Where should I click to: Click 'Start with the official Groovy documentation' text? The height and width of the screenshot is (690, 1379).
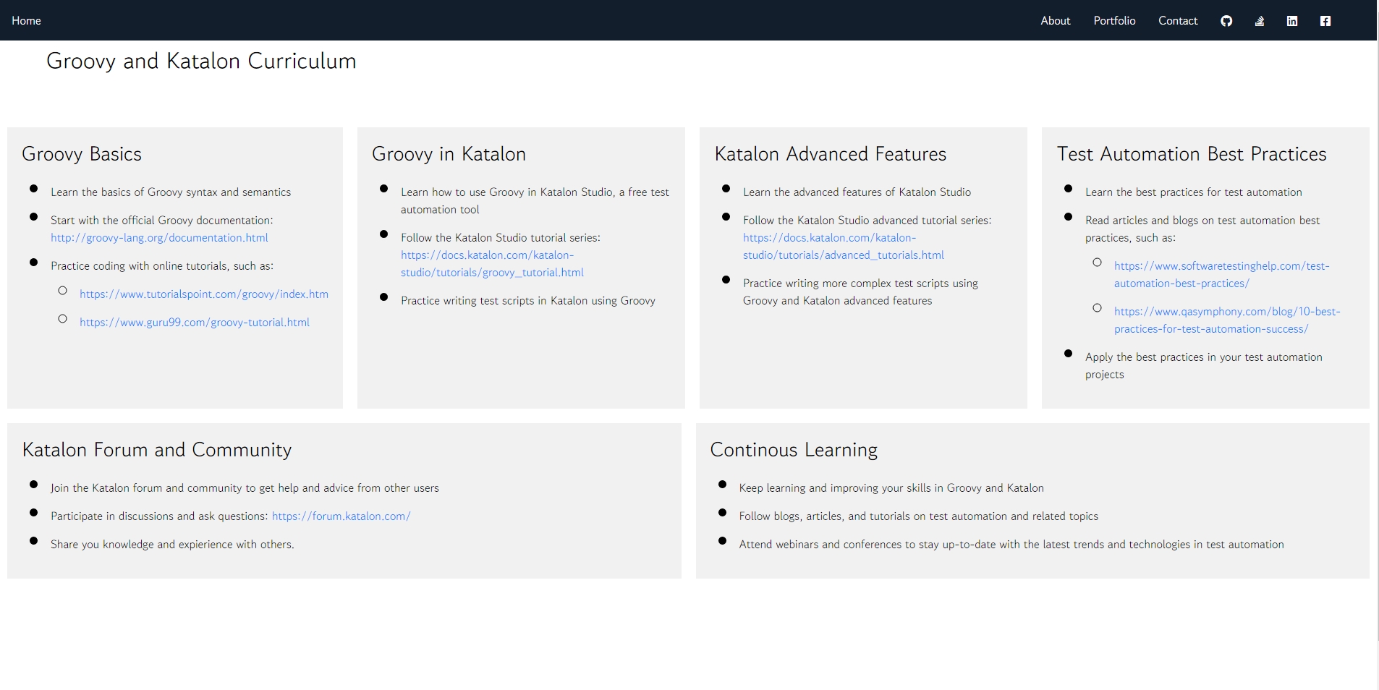161,220
